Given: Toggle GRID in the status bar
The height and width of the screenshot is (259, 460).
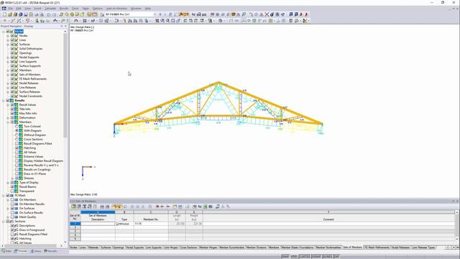Looking at the screenshot, I should pos(294,257).
